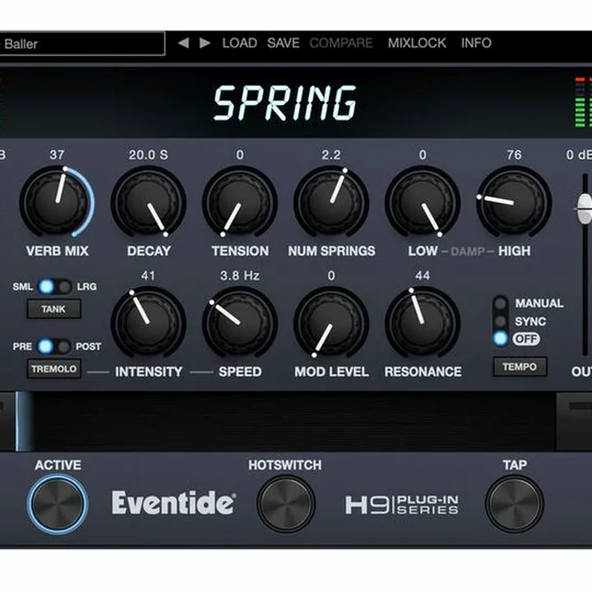
Task: Click the tremolo SPEED knob
Action: coord(240,323)
